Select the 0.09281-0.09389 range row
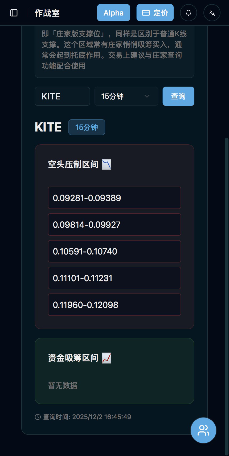Screen dimensions: 229x456 tap(114, 198)
